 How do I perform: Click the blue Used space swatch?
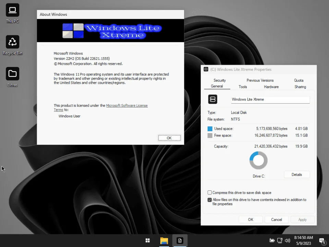point(210,129)
